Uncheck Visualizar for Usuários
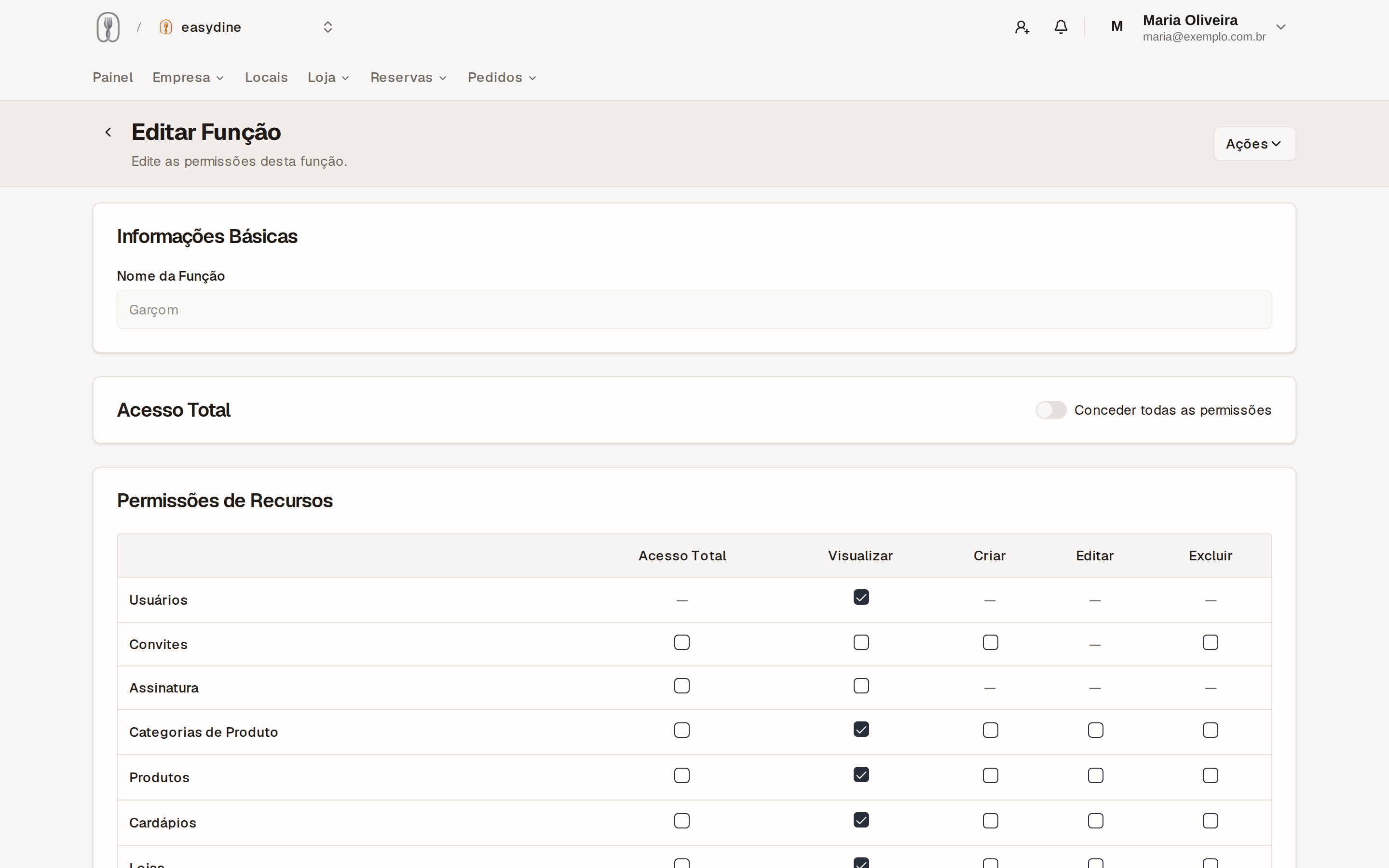The width and height of the screenshot is (1389, 868). pos(861,597)
